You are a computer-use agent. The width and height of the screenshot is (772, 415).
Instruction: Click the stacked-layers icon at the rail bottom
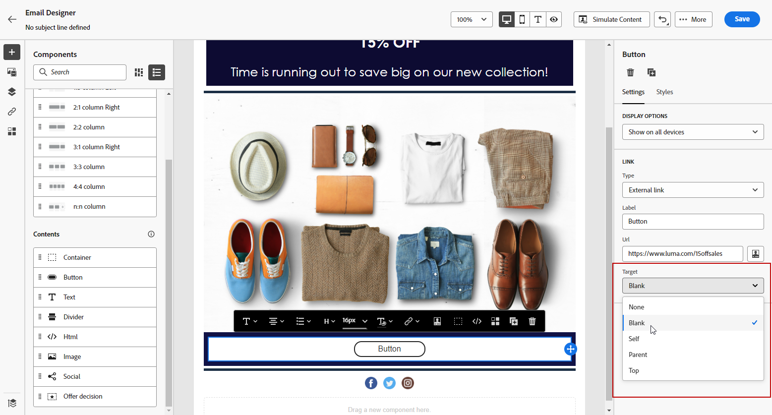12,403
